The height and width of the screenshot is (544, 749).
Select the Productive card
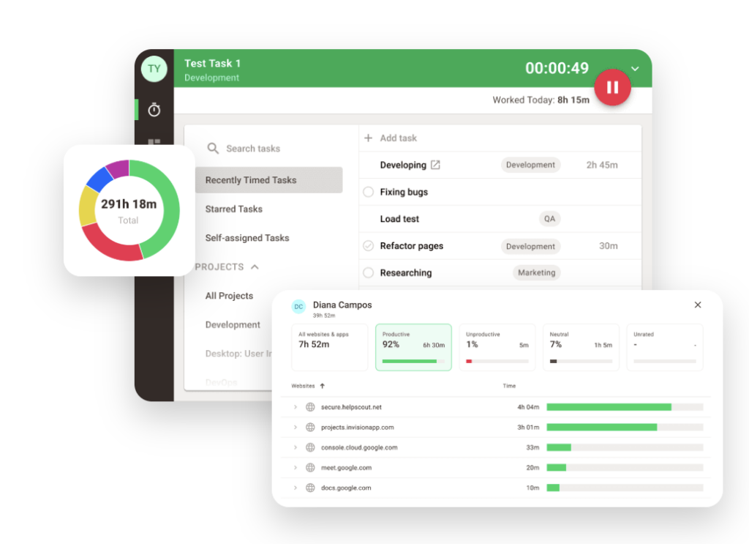click(x=413, y=348)
